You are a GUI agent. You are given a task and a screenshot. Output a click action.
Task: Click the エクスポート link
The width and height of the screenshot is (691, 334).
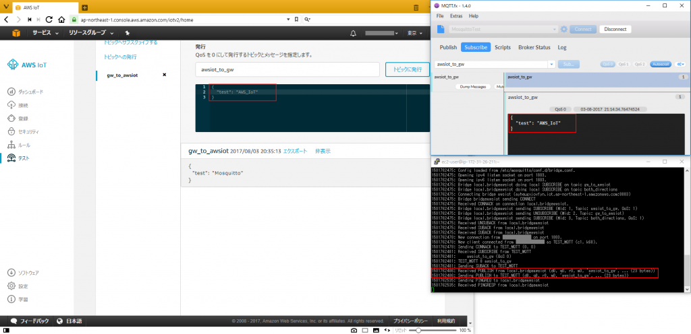296,151
